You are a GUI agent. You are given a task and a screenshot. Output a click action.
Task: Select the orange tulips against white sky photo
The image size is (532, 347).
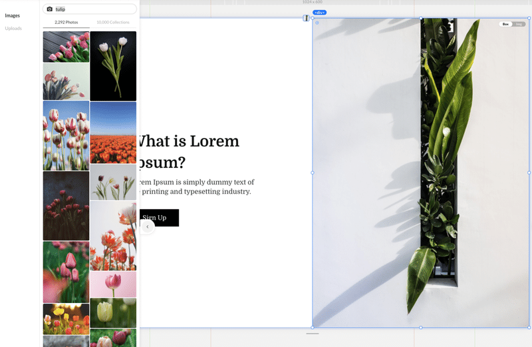[x=113, y=236]
